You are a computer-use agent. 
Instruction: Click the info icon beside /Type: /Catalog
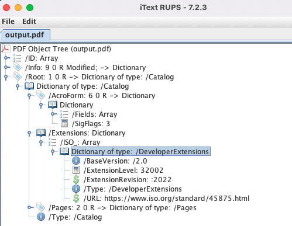pos(41,217)
